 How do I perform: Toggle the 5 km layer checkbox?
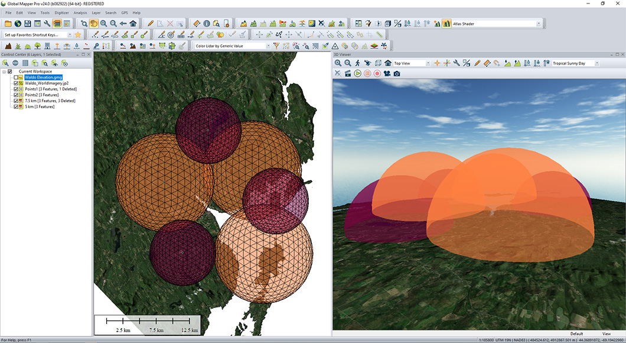(17, 107)
